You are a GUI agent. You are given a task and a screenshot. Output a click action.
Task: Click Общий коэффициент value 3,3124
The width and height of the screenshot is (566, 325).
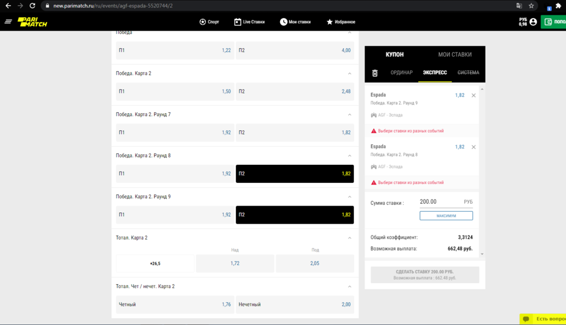[x=465, y=237]
